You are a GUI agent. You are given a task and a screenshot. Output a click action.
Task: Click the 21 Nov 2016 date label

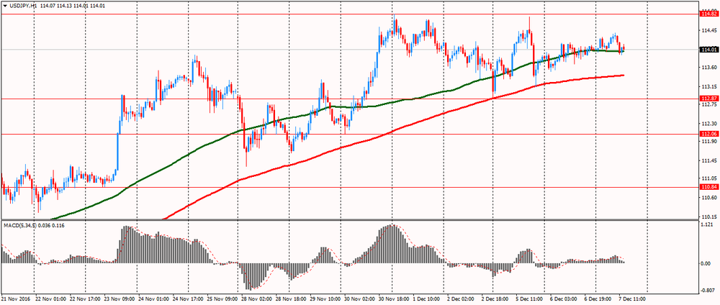(16, 298)
